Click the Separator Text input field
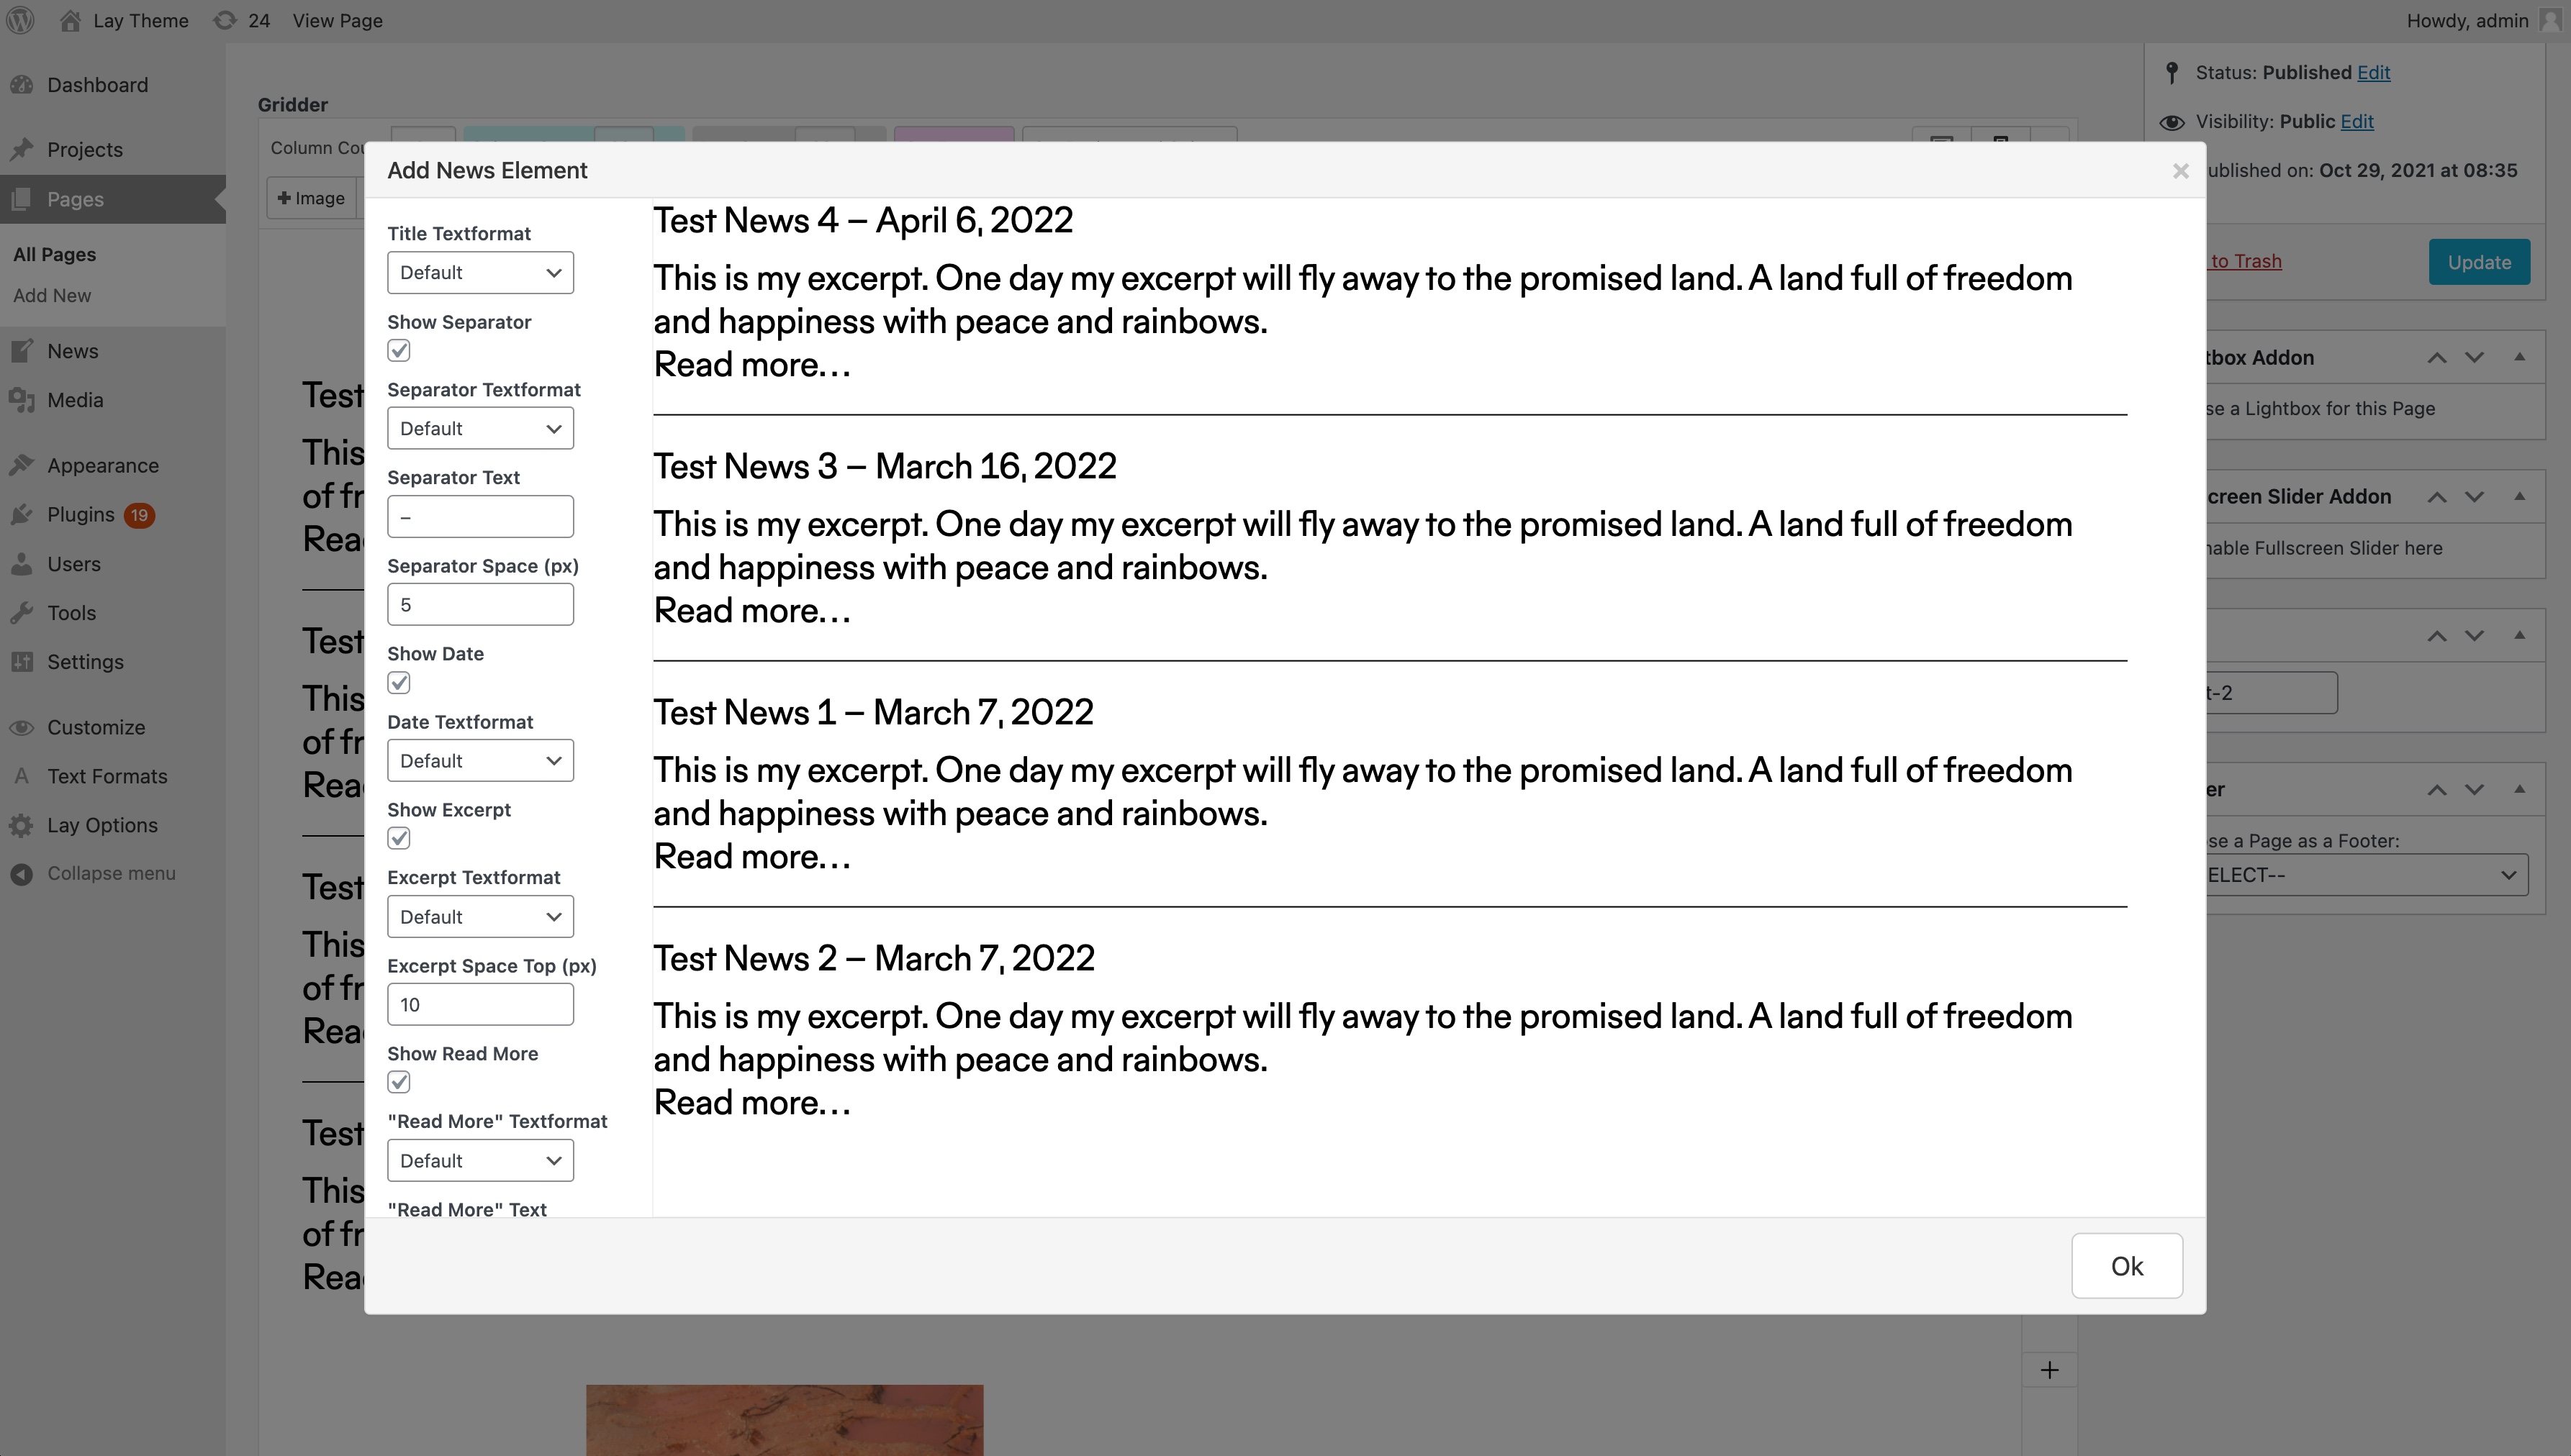Image resolution: width=2571 pixels, height=1456 pixels. tap(480, 517)
